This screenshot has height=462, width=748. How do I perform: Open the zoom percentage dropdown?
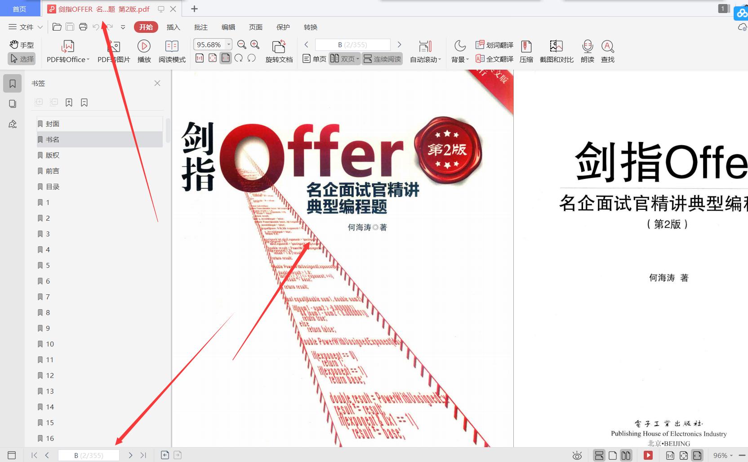pyautogui.click(x=228, y=44)
